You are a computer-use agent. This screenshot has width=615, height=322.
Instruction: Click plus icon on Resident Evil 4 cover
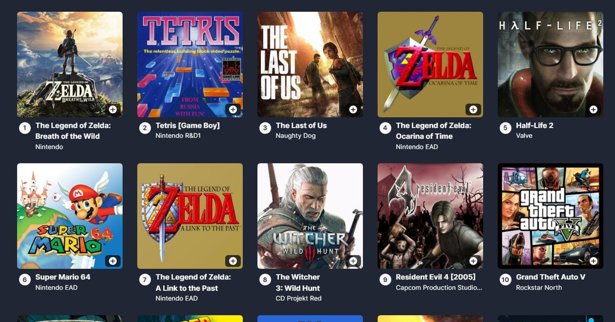(473, 261)
